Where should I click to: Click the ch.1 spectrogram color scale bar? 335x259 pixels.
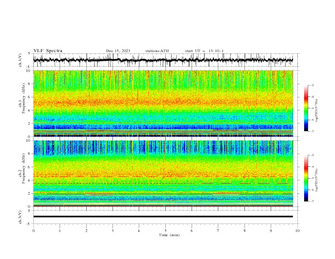click(x=306, y=108)
